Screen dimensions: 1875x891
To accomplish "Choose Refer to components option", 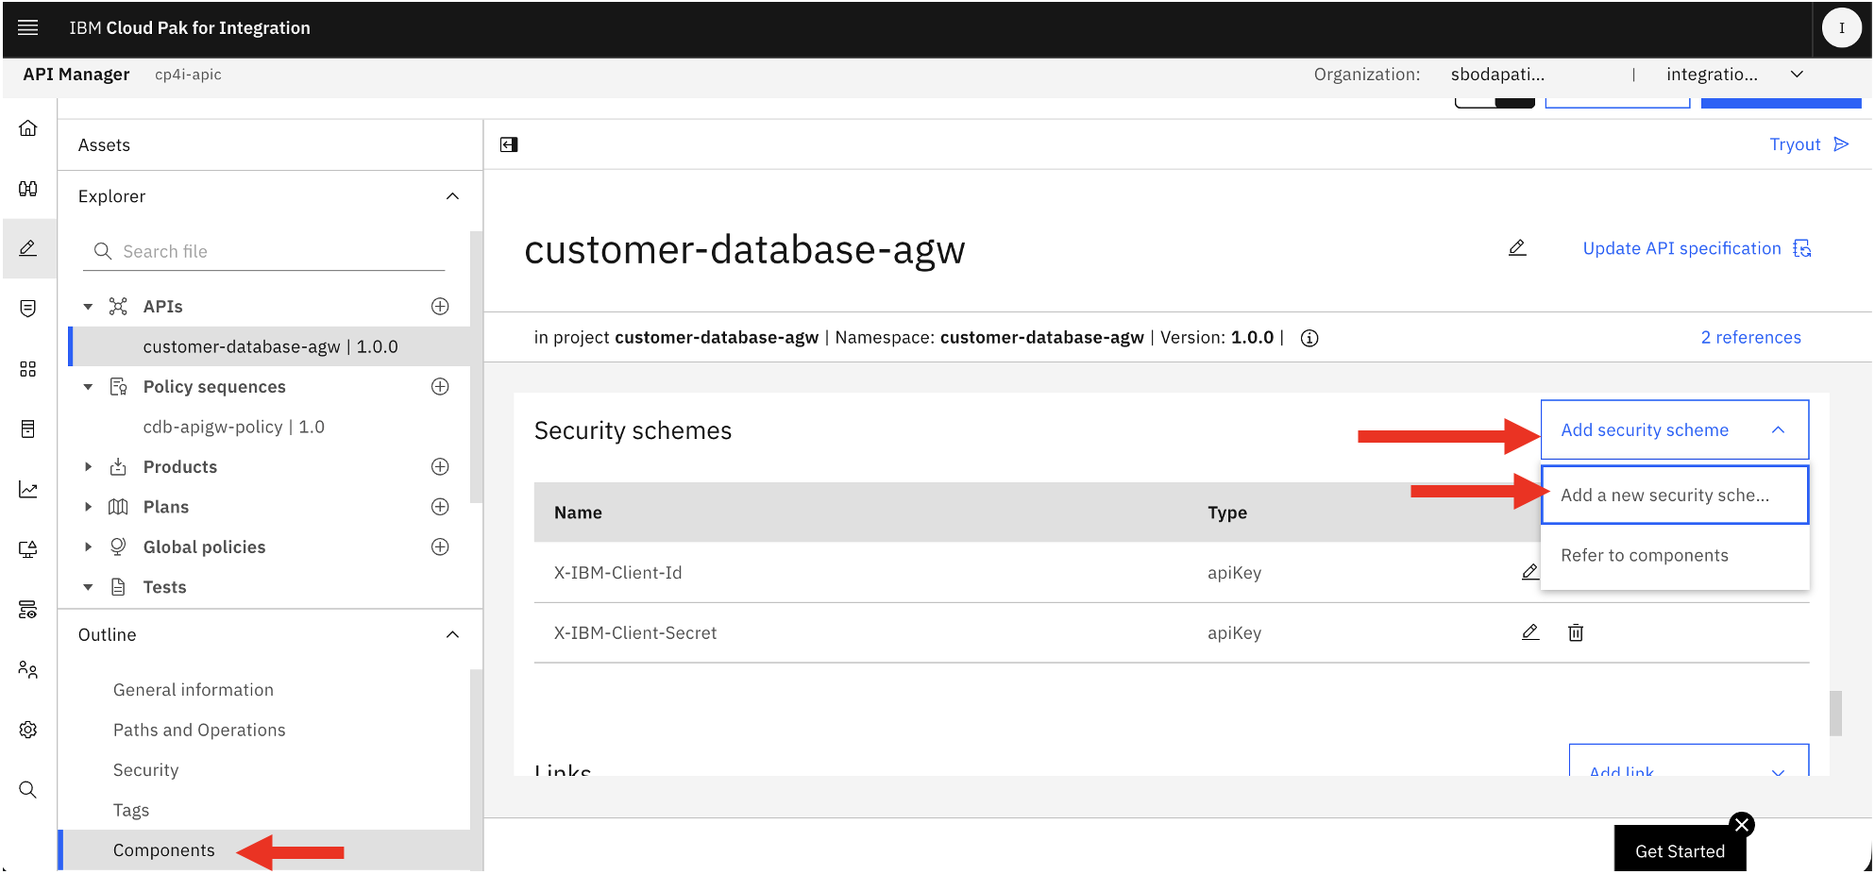I will 1675,555.
